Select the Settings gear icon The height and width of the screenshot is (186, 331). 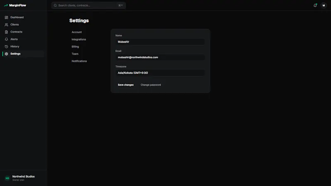tap(6, 54)
